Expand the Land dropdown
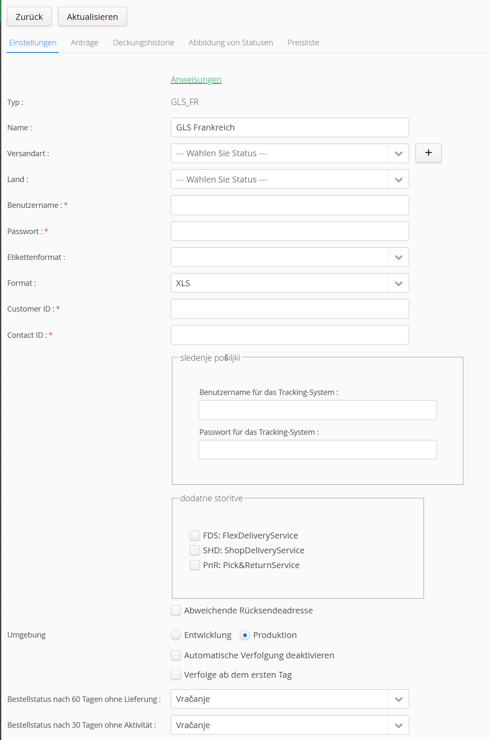The width and height of the screenshot is (490, 740). click(290, 179)
